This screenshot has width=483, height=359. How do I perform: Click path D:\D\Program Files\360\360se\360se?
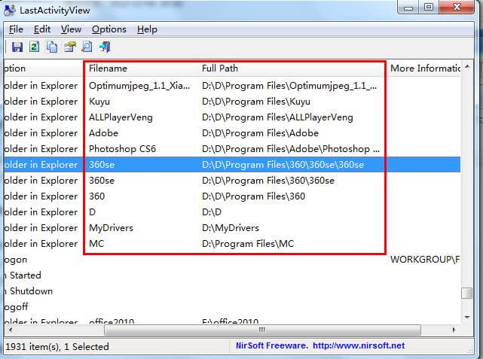tap(283, 165)
